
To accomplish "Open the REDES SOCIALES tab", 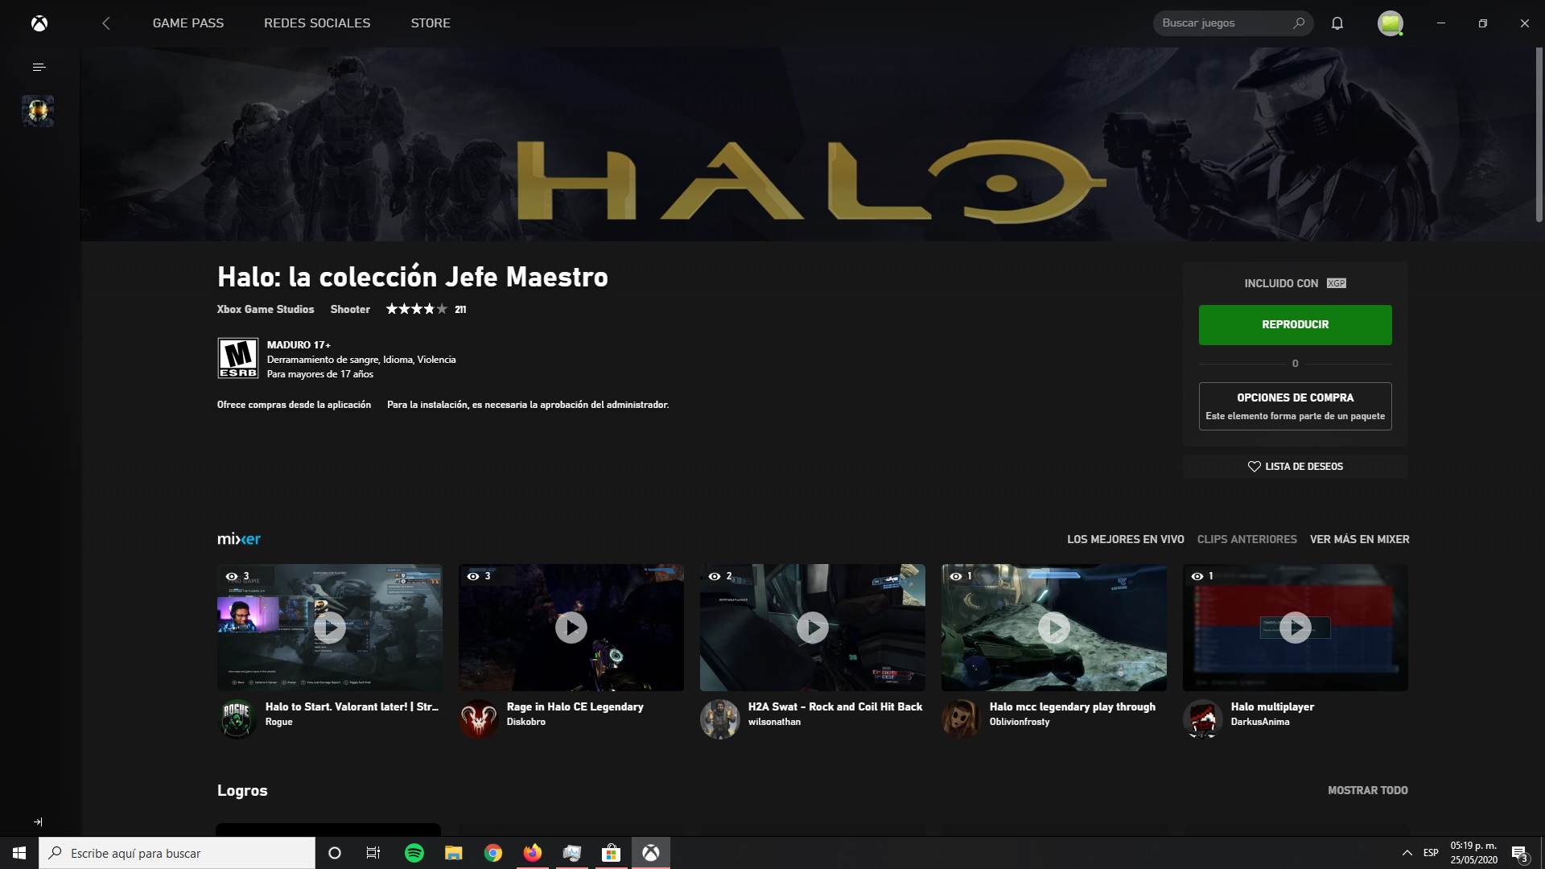I will (317, 23).
